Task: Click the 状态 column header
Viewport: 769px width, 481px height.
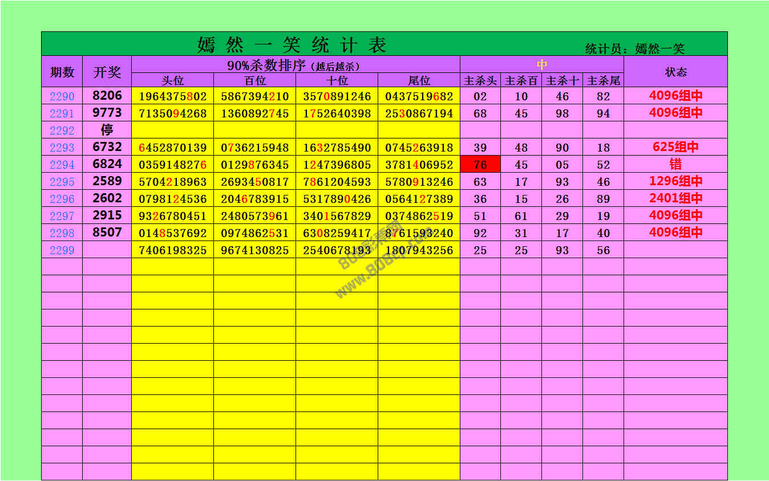Action: click(x=675, y=72)
